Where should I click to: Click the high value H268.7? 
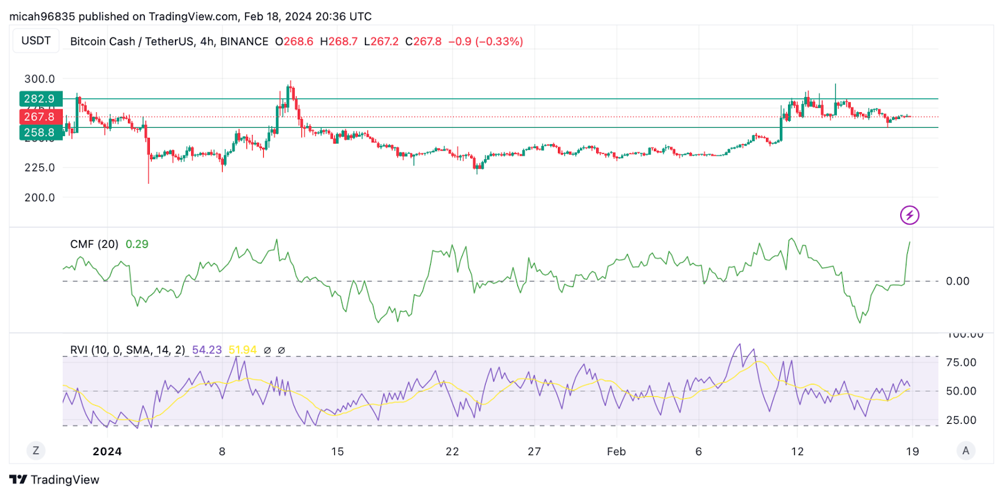[339, 41]
